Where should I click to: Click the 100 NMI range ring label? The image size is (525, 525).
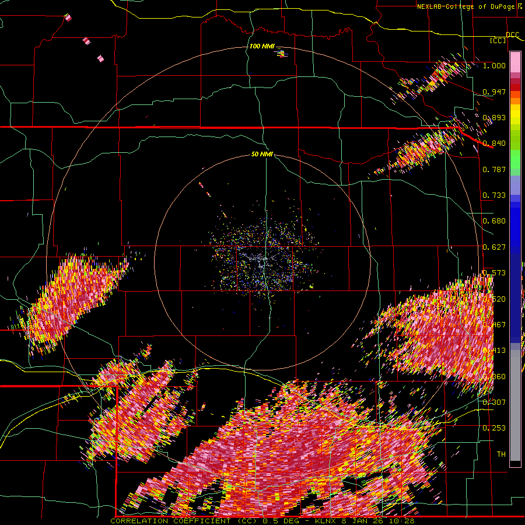262,46
